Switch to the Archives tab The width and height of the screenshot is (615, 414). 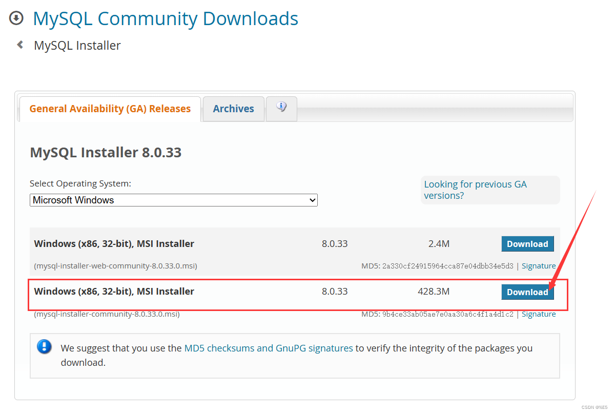[x=234, y=109]
